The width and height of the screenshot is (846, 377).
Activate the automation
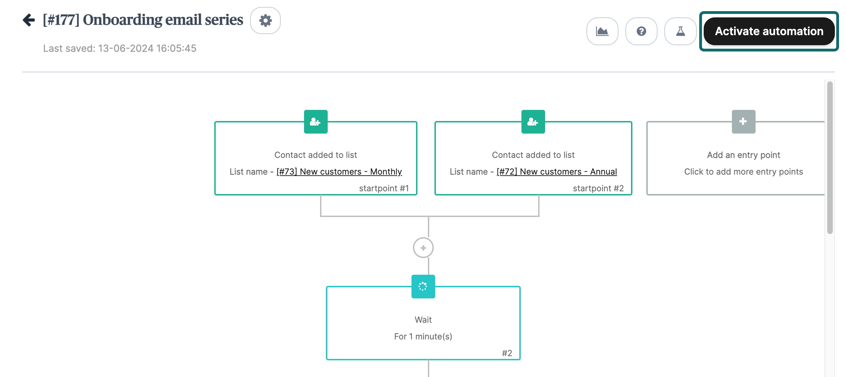tap(769, 31)
